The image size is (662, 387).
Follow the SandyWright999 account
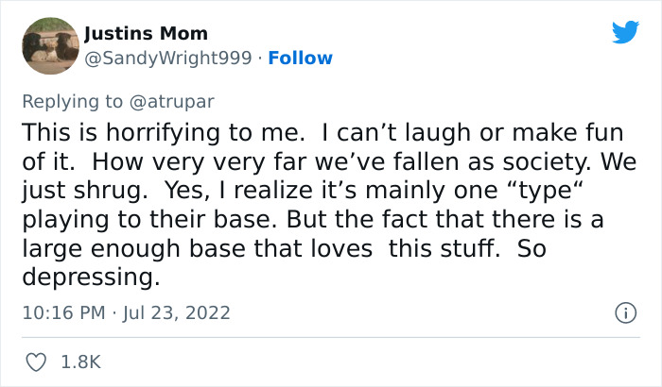coord(300,59)
